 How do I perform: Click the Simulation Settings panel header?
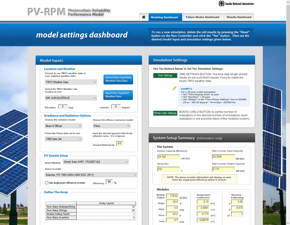(x=202, y=60)
